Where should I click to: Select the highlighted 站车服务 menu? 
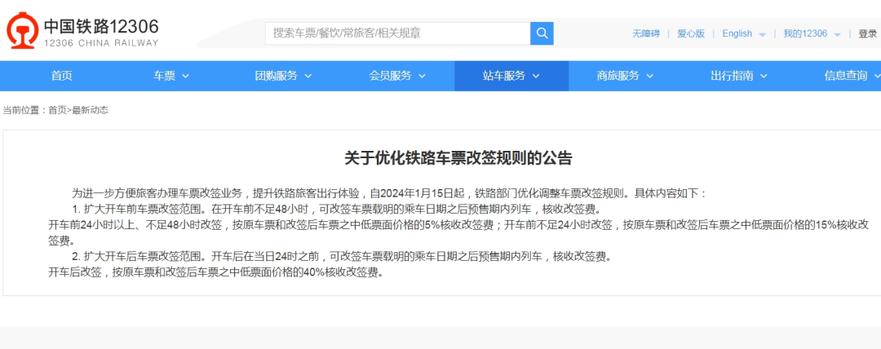[511, 76]
